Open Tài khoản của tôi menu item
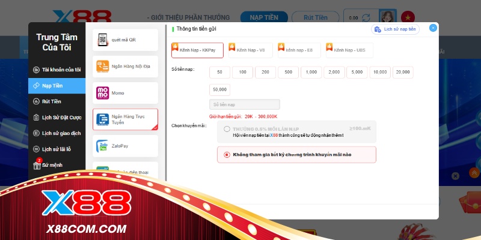The height and width of the screenshot is (240, 481). (57, 70)
